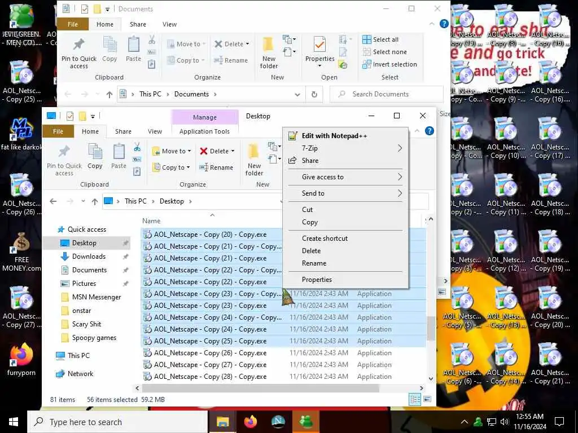Open Firefox from the taskbar
This screenshot has width=578, height=433.
(250, 422)
